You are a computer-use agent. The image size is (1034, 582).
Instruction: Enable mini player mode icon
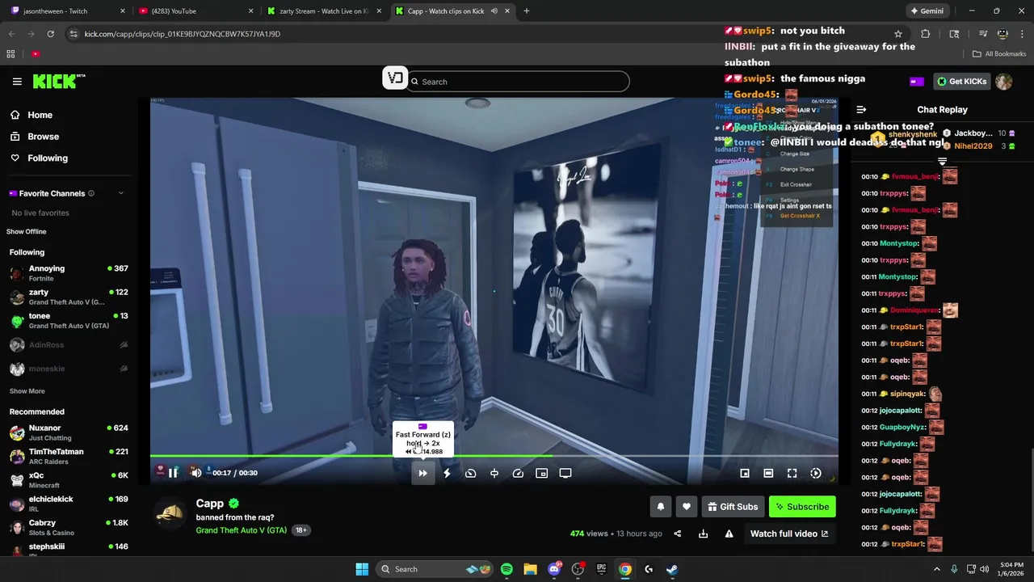(x=745, y=473)
